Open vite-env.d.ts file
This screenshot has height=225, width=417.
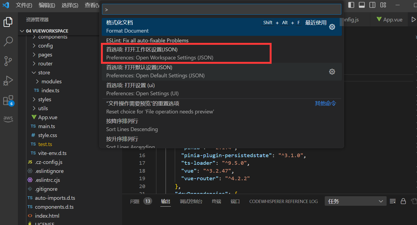(x=52, y=153)
